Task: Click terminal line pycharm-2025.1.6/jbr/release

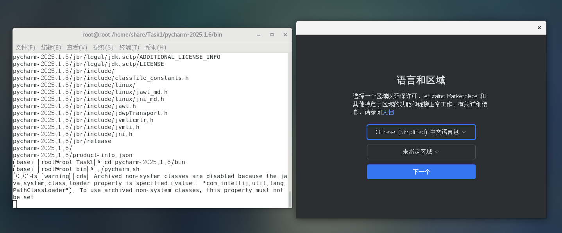Action: 62,141
